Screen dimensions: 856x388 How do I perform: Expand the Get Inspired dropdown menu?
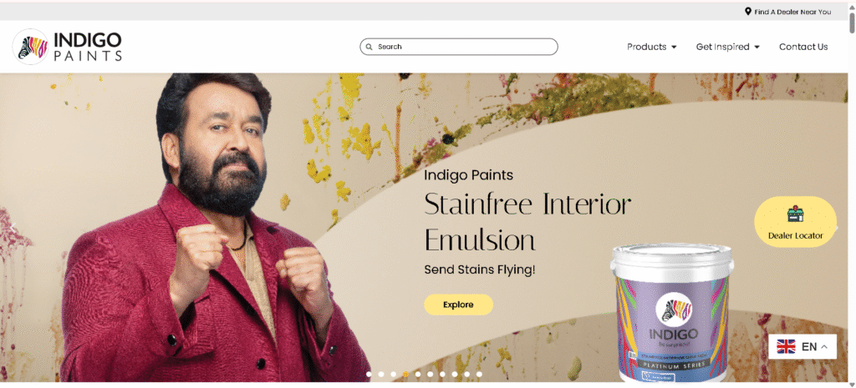point(728,47)
